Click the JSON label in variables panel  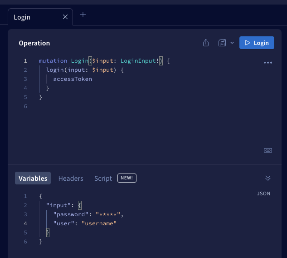[x=263, y=193]
